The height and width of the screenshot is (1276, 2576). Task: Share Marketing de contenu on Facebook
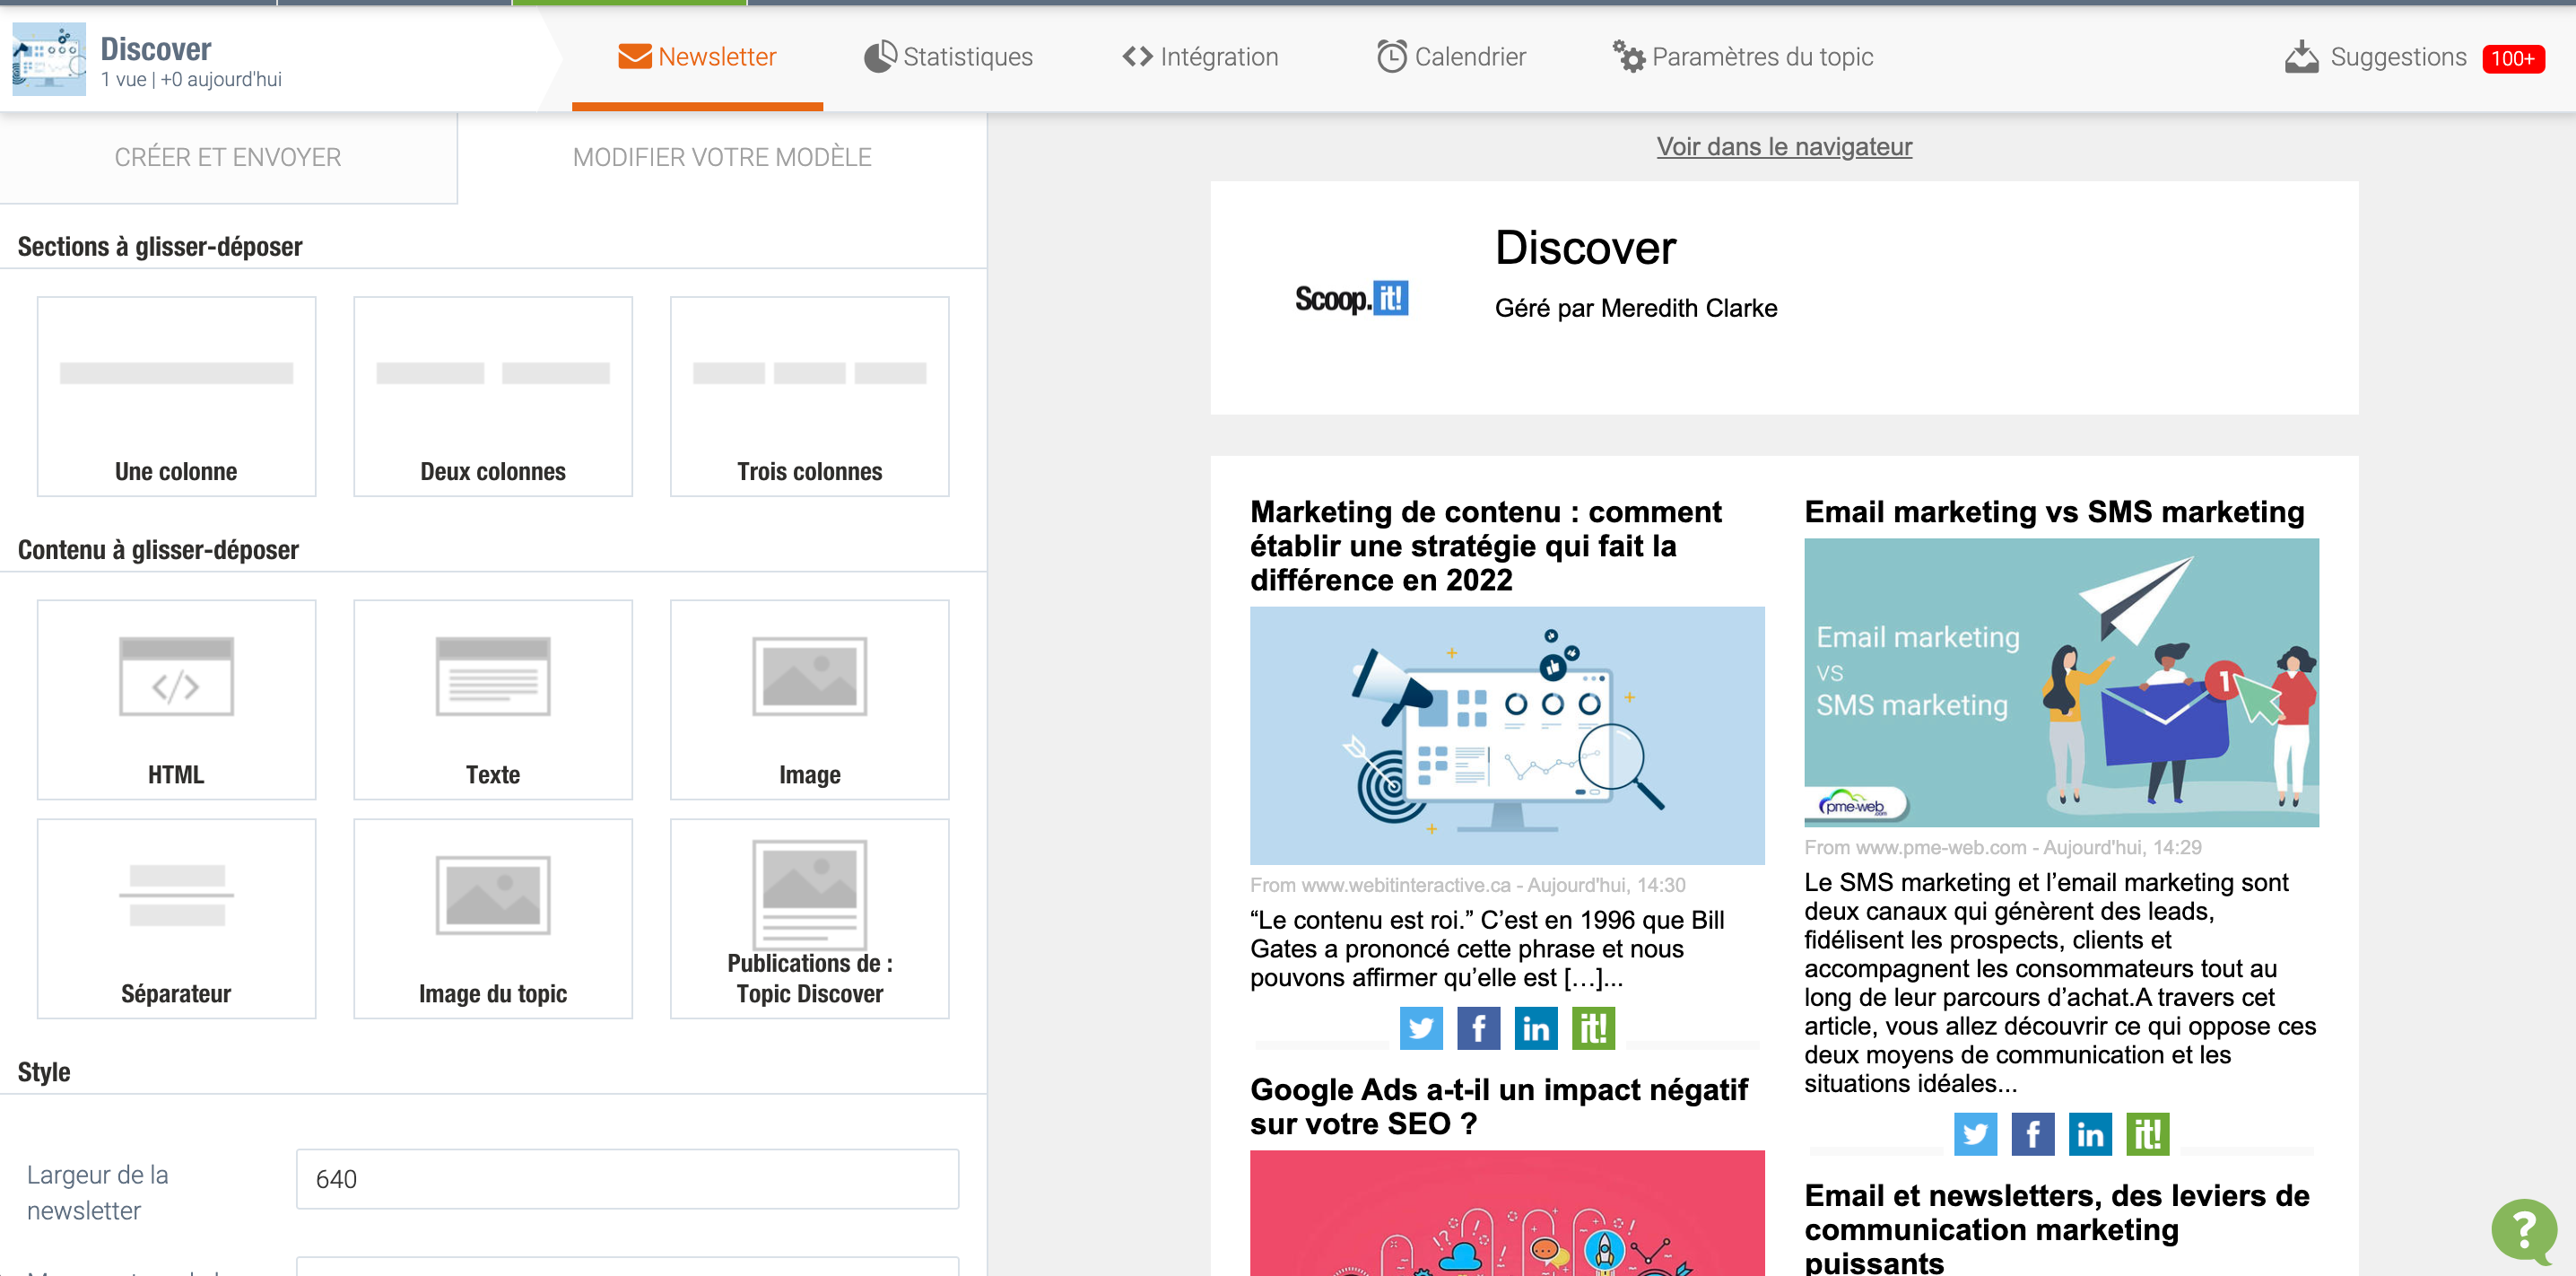pyautogui.click(x=1478, y=1027)
